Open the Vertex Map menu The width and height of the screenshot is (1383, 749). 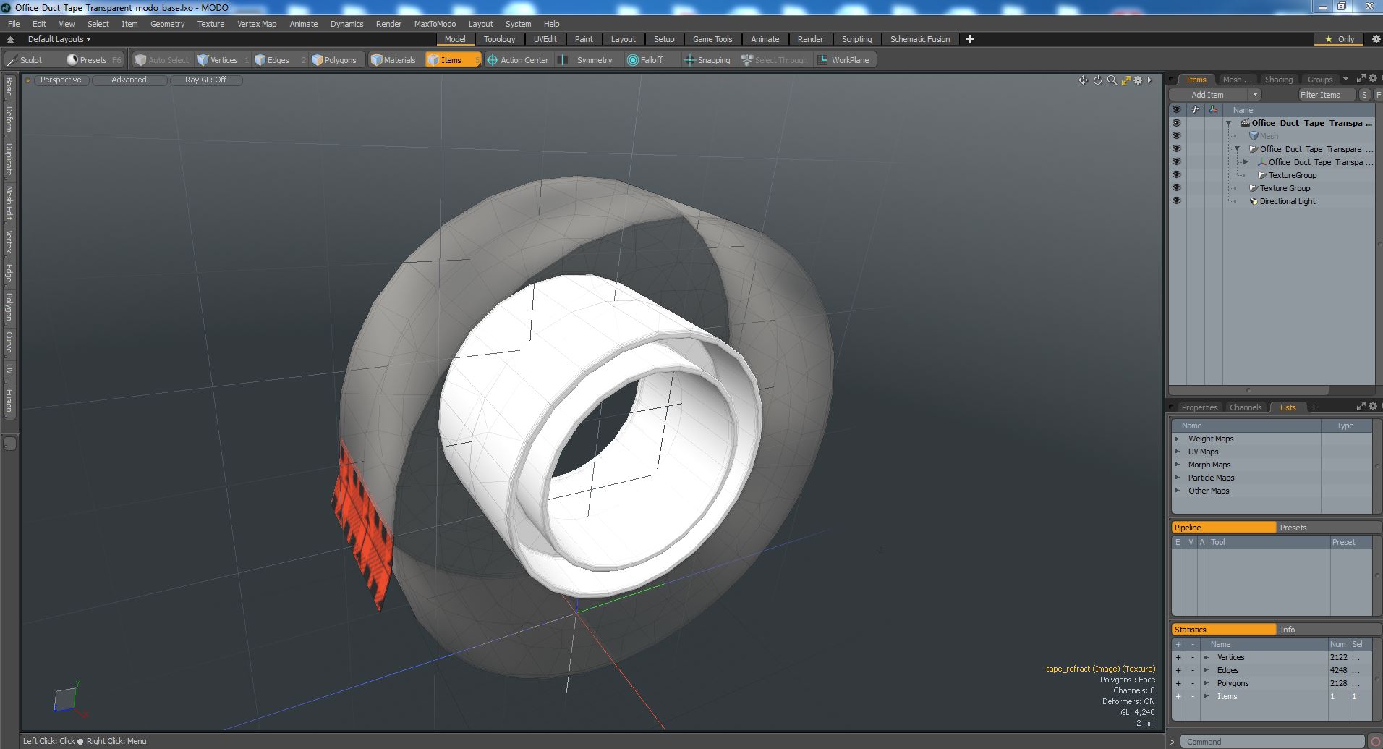click(x=257, y=24)
